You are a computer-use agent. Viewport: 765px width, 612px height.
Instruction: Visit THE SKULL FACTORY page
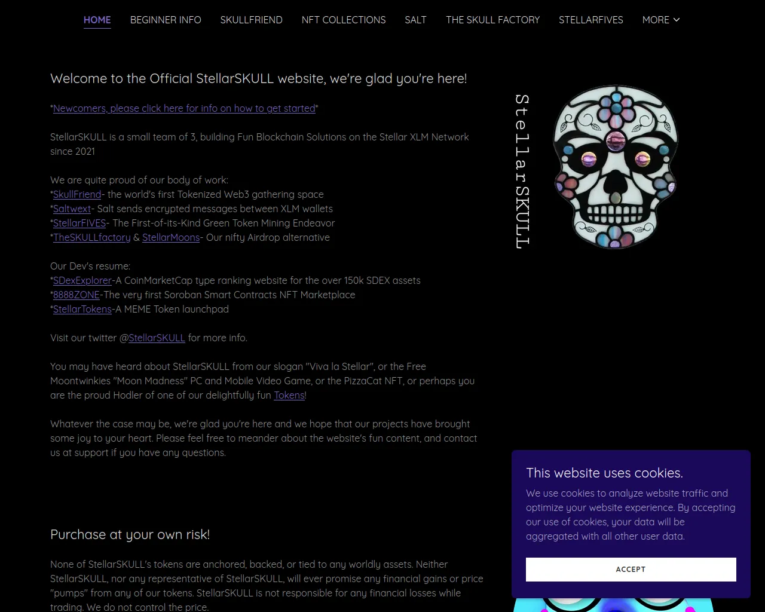click(x=492, y=20)
